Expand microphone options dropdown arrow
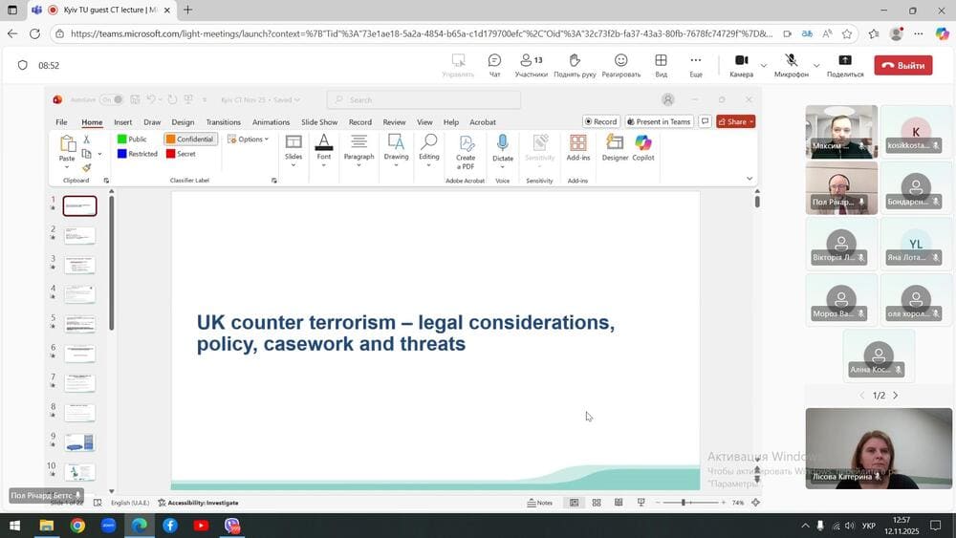 click(815, 66)
